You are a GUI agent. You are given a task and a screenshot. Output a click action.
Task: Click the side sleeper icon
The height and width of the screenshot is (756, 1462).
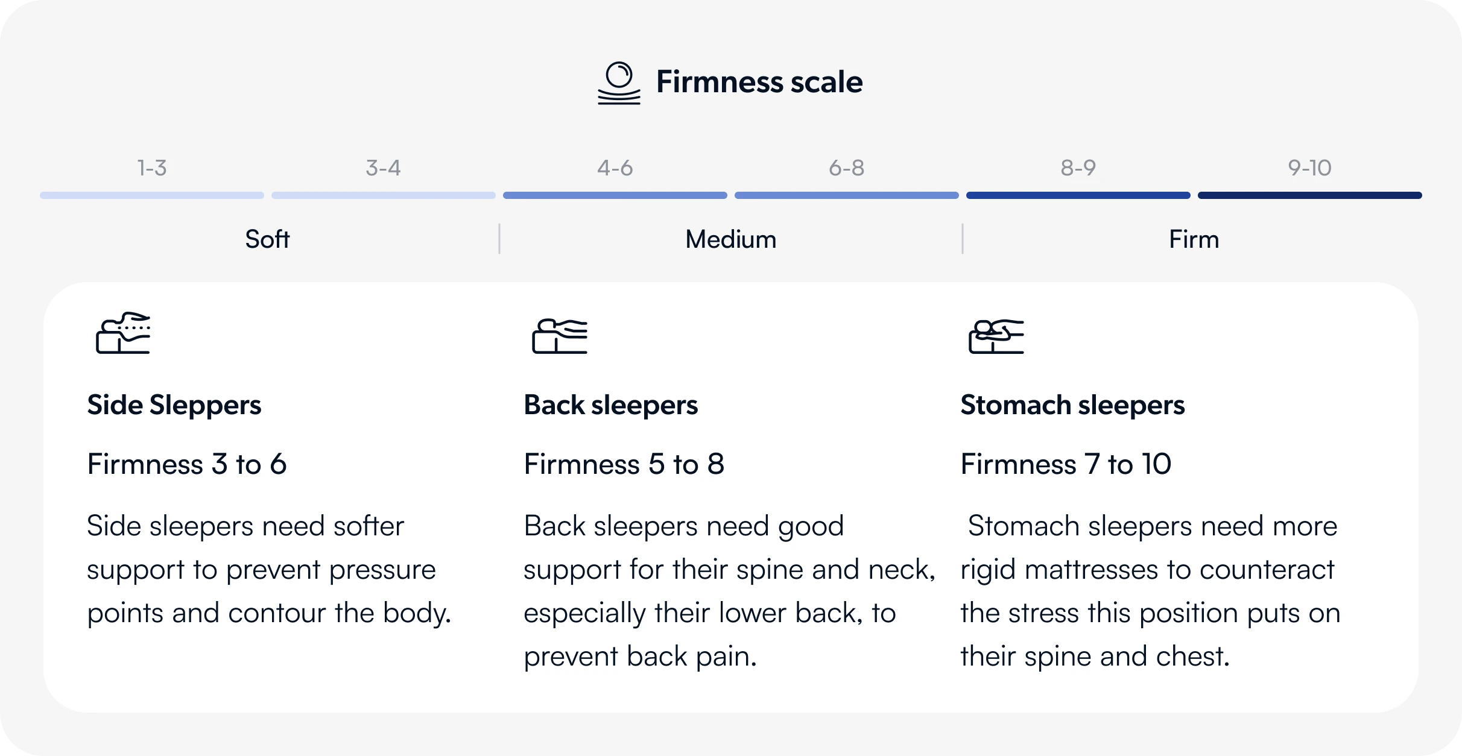point(123,333)
